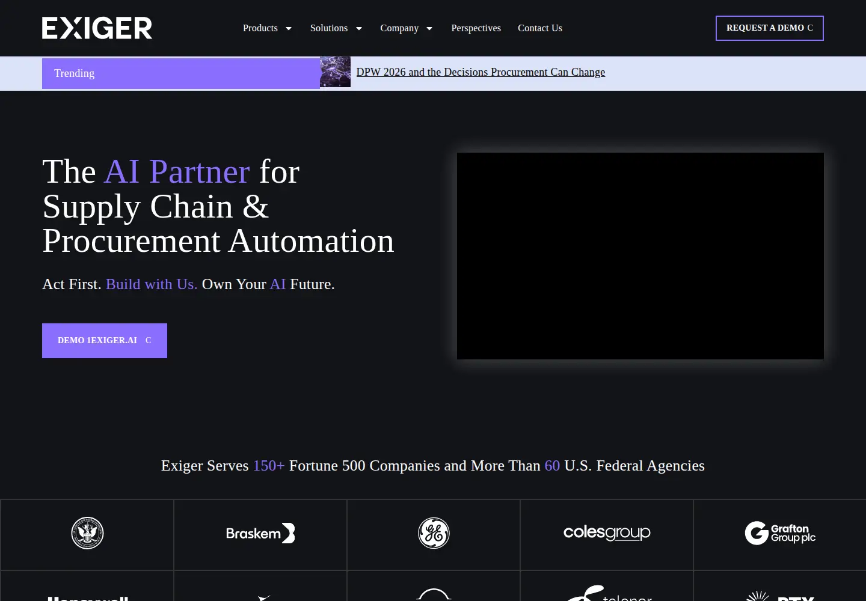Click the 'Build with Us.' text

click(x=152, y=284)
